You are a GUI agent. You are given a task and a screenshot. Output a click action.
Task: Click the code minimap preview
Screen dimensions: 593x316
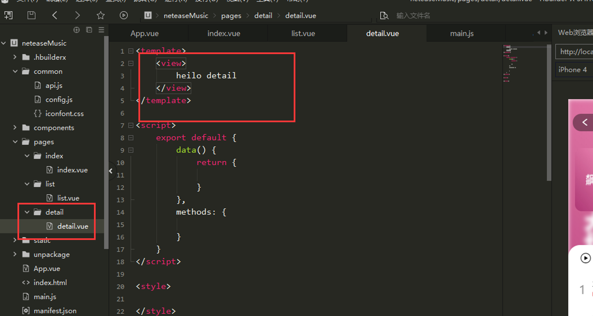[x=511, y=63]
